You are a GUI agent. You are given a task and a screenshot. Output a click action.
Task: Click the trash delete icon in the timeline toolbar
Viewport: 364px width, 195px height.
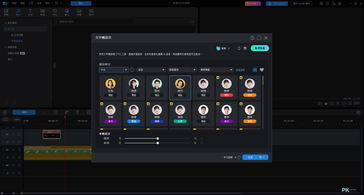(77, 112)
